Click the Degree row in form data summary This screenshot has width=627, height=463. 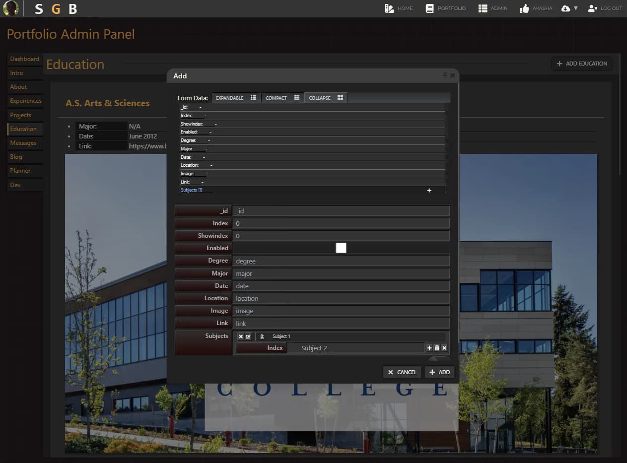click(312, 140)
